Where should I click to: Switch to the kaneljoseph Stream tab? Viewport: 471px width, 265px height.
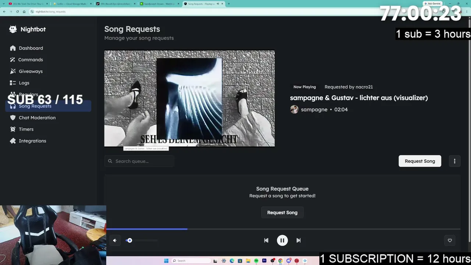(x=159, y=4)
